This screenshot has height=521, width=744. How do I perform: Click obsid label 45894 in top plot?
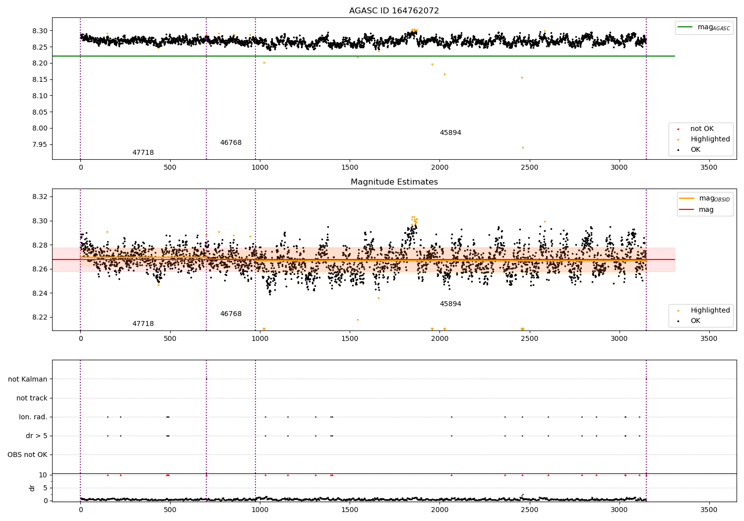pos(450,133)
